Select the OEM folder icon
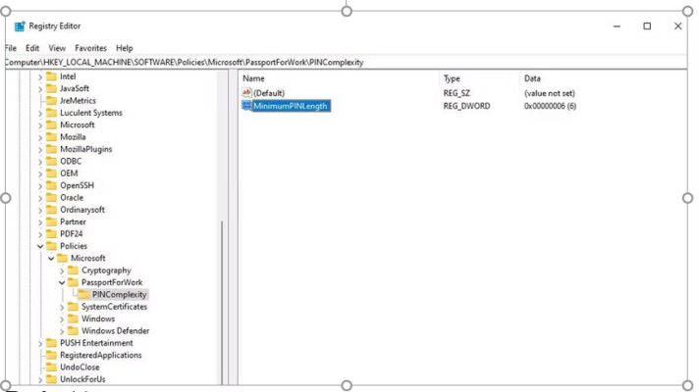The width and height of the screenshot is (699, 392). pos(52,173)
